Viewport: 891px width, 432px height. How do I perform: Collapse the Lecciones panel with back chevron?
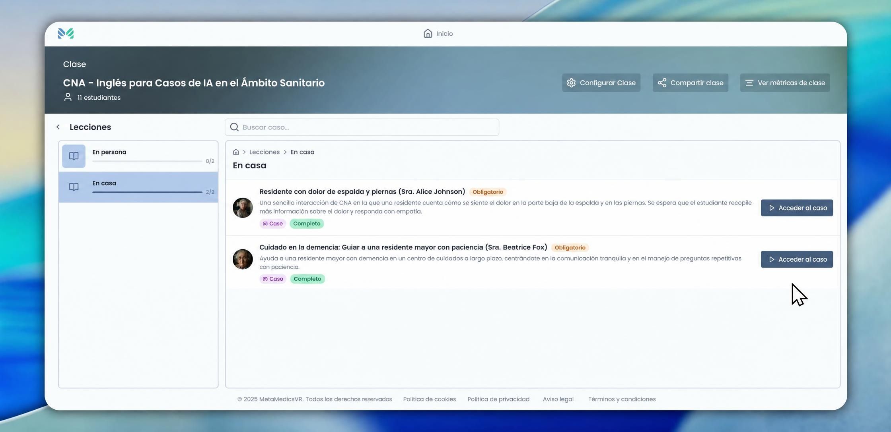(58, 127)
